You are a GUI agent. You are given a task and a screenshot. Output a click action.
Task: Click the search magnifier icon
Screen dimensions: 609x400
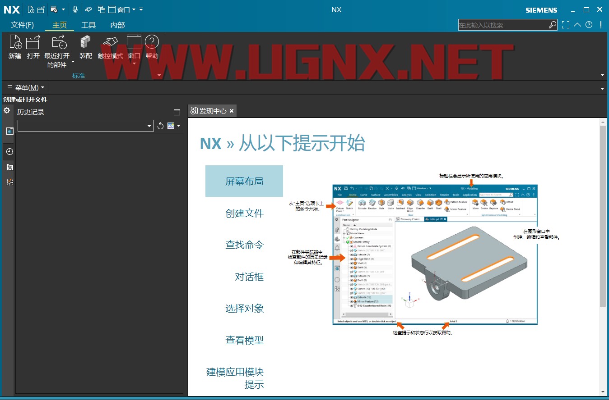click(x=553, y=25)
